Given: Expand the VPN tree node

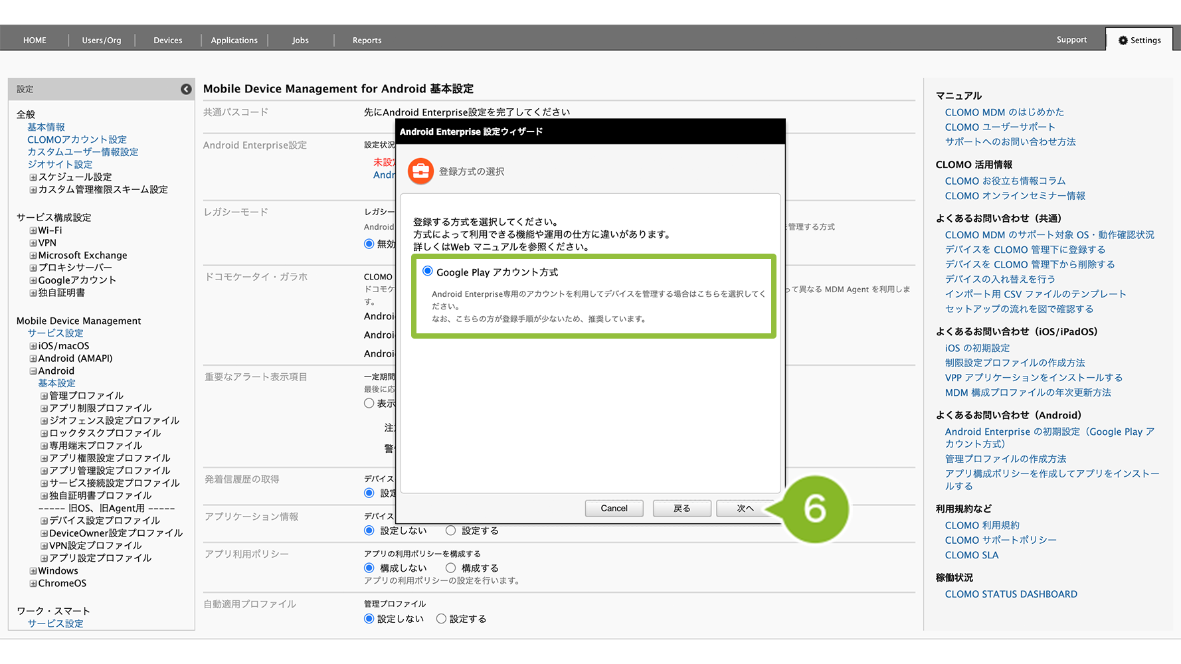Looking at the screenshot, I should (33, 243).
